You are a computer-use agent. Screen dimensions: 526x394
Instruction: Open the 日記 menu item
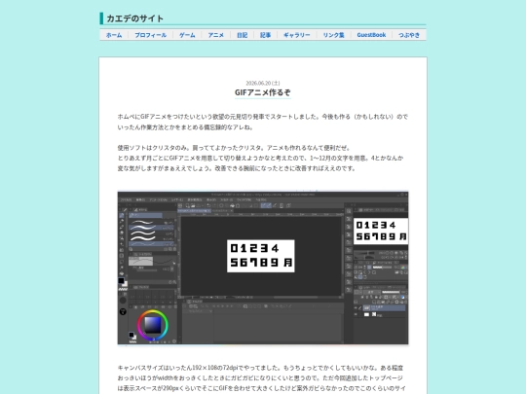coord(243,35)
